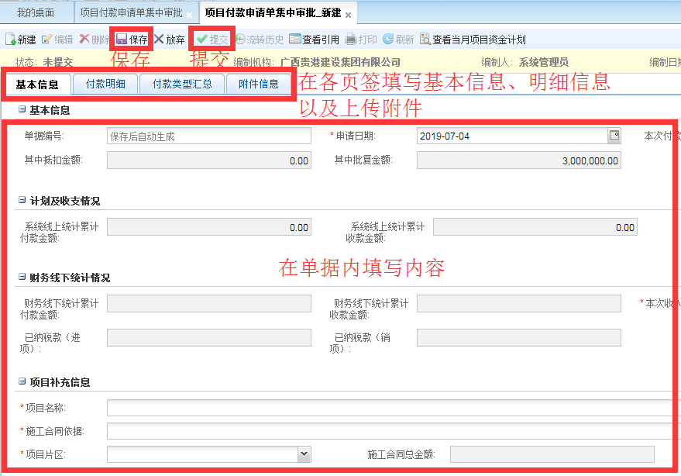Open calendar picker for 申请日期
The height and width of the screenshot is (476, 681).
(614, 136)
